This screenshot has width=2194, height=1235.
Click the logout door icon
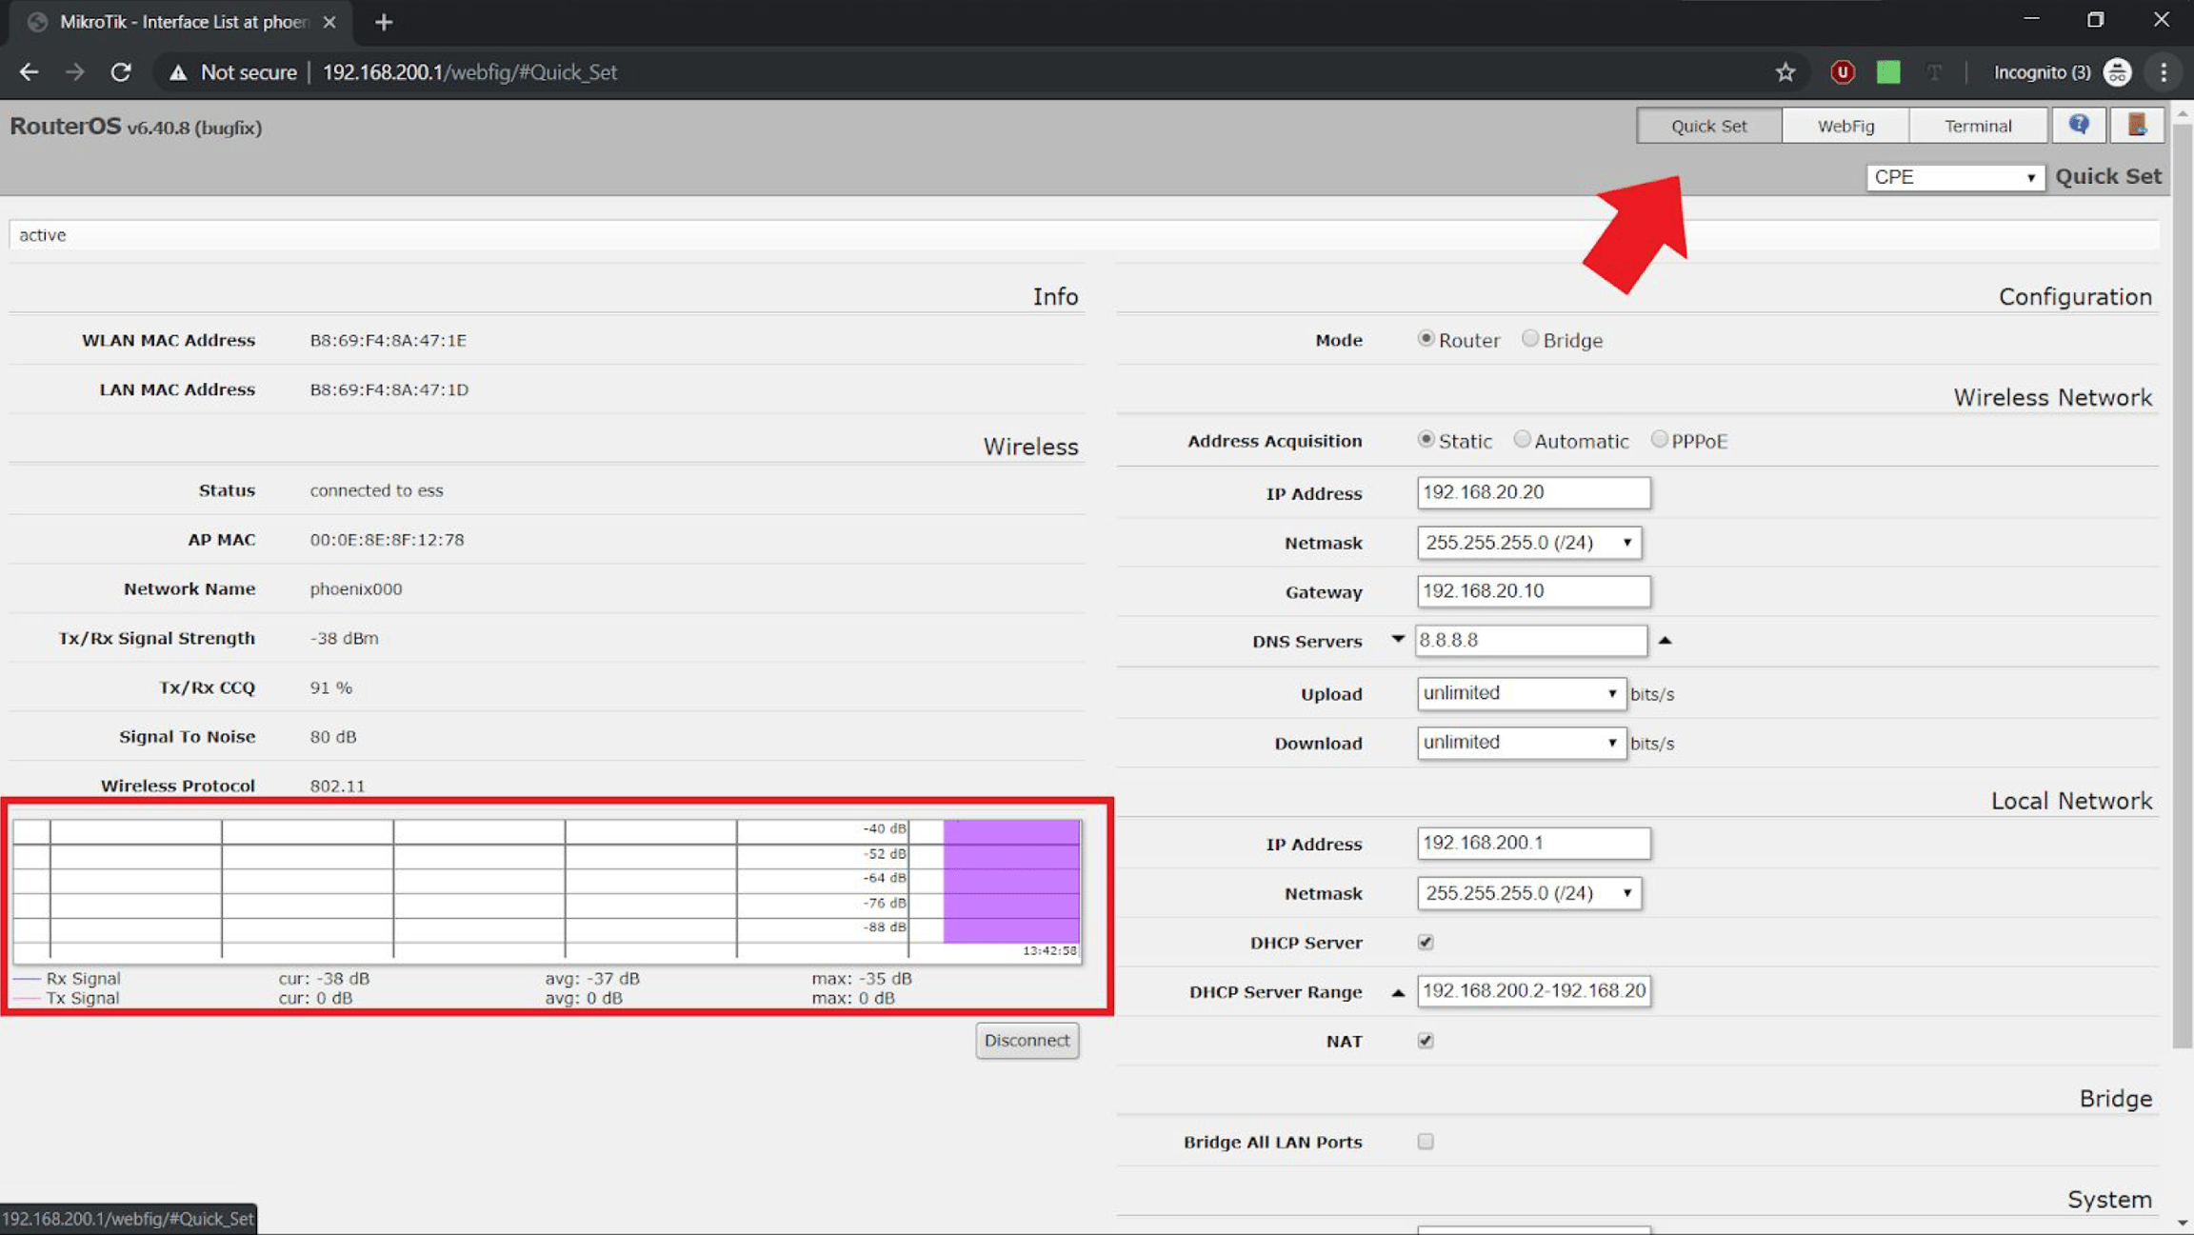pyautogui.click(x=2137, y=125)
